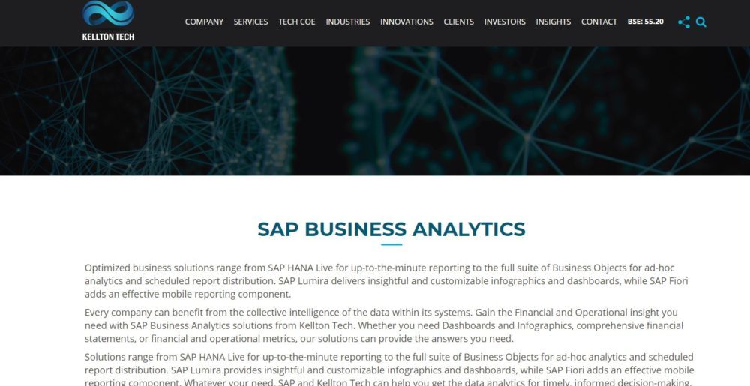Open the Investors navigation link
The height and width of the screenshot is (386, 750).
[505, 22]
